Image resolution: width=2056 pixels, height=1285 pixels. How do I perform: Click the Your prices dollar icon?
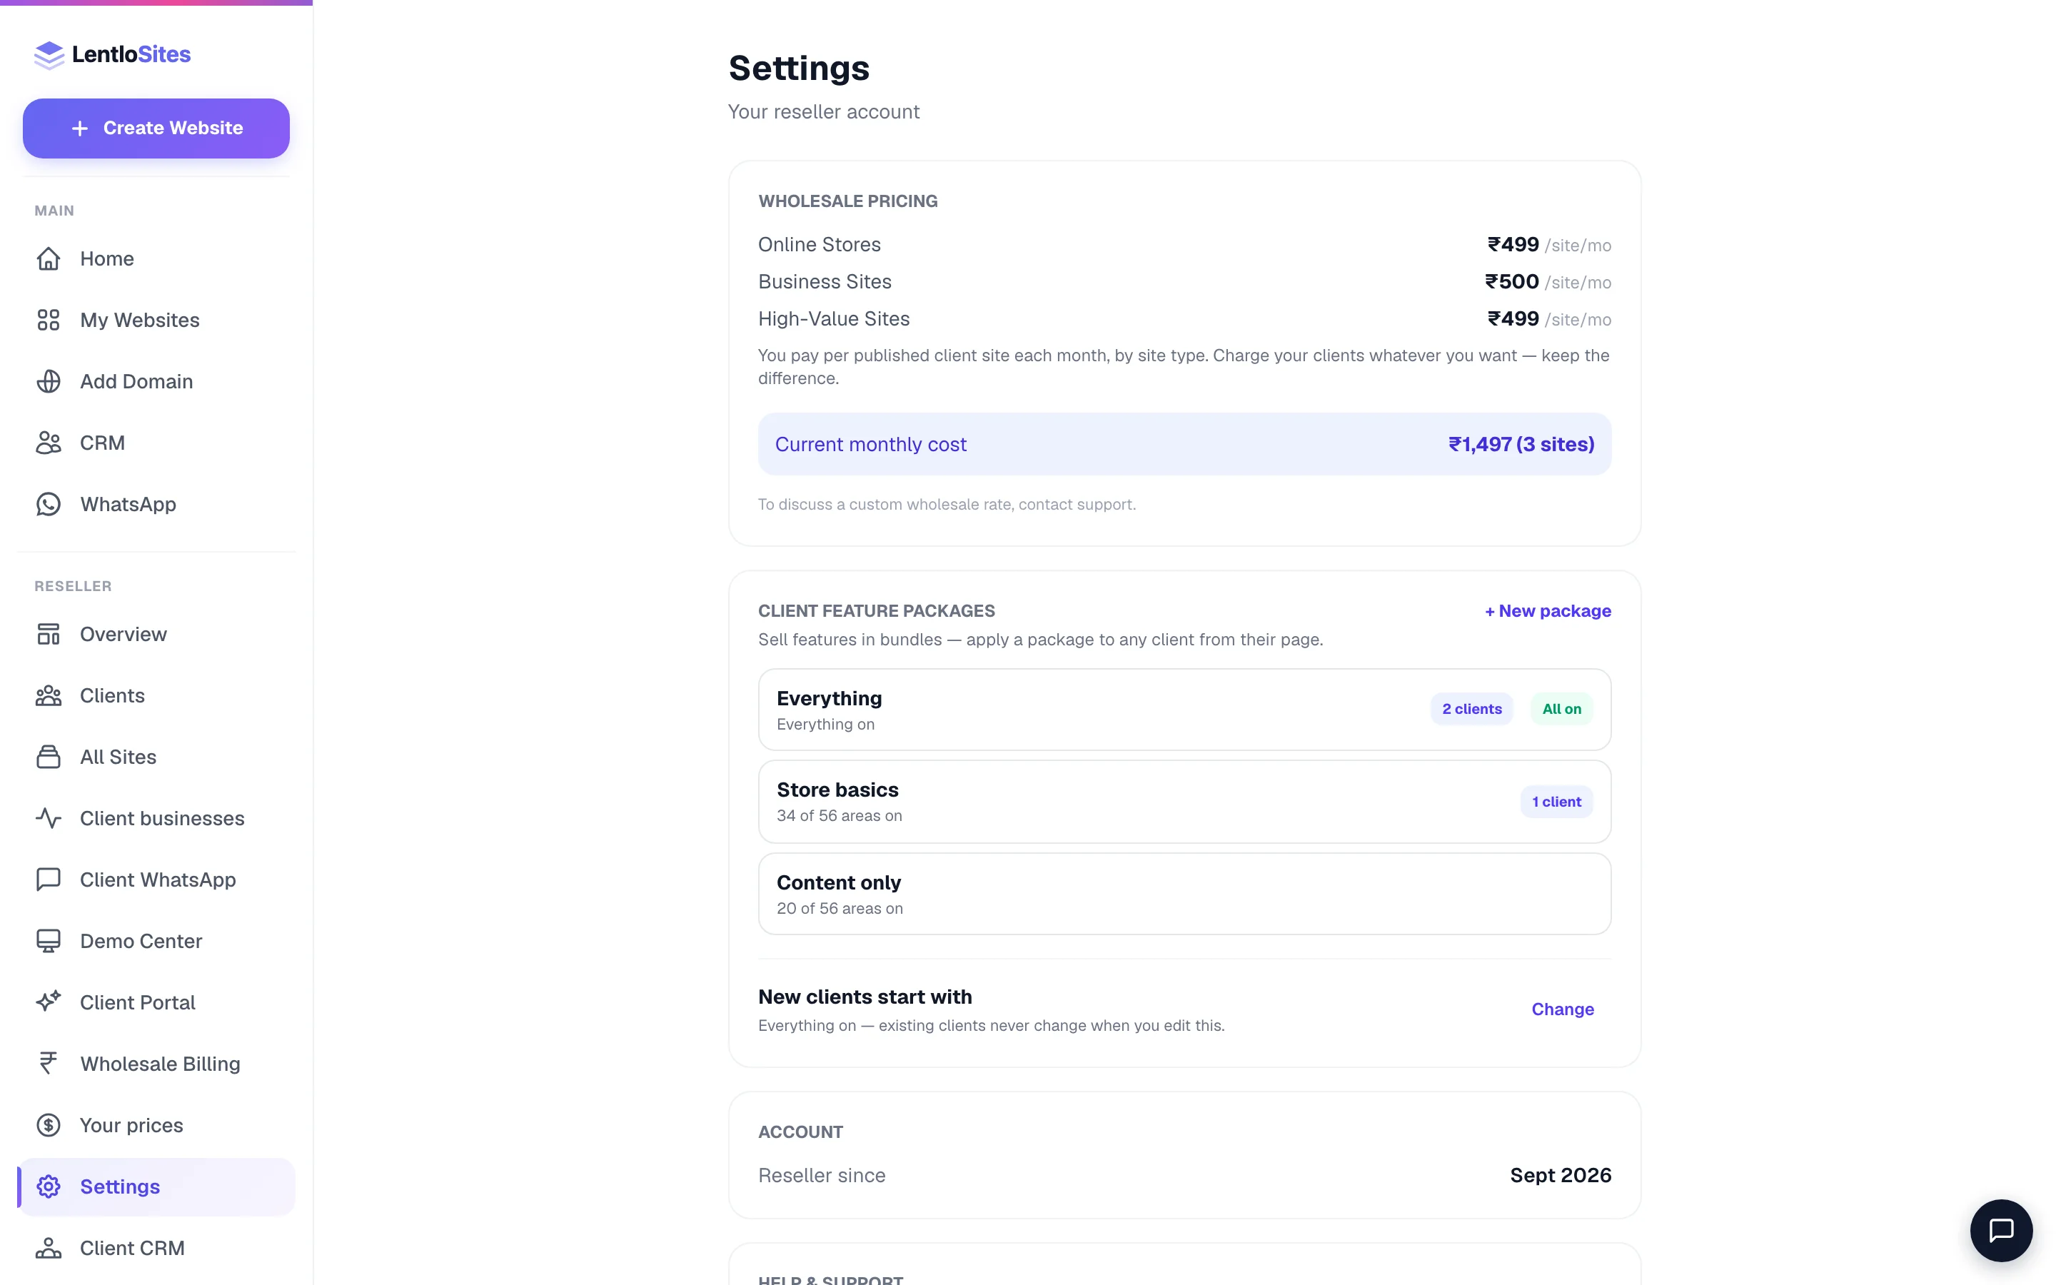(49, 1125)
